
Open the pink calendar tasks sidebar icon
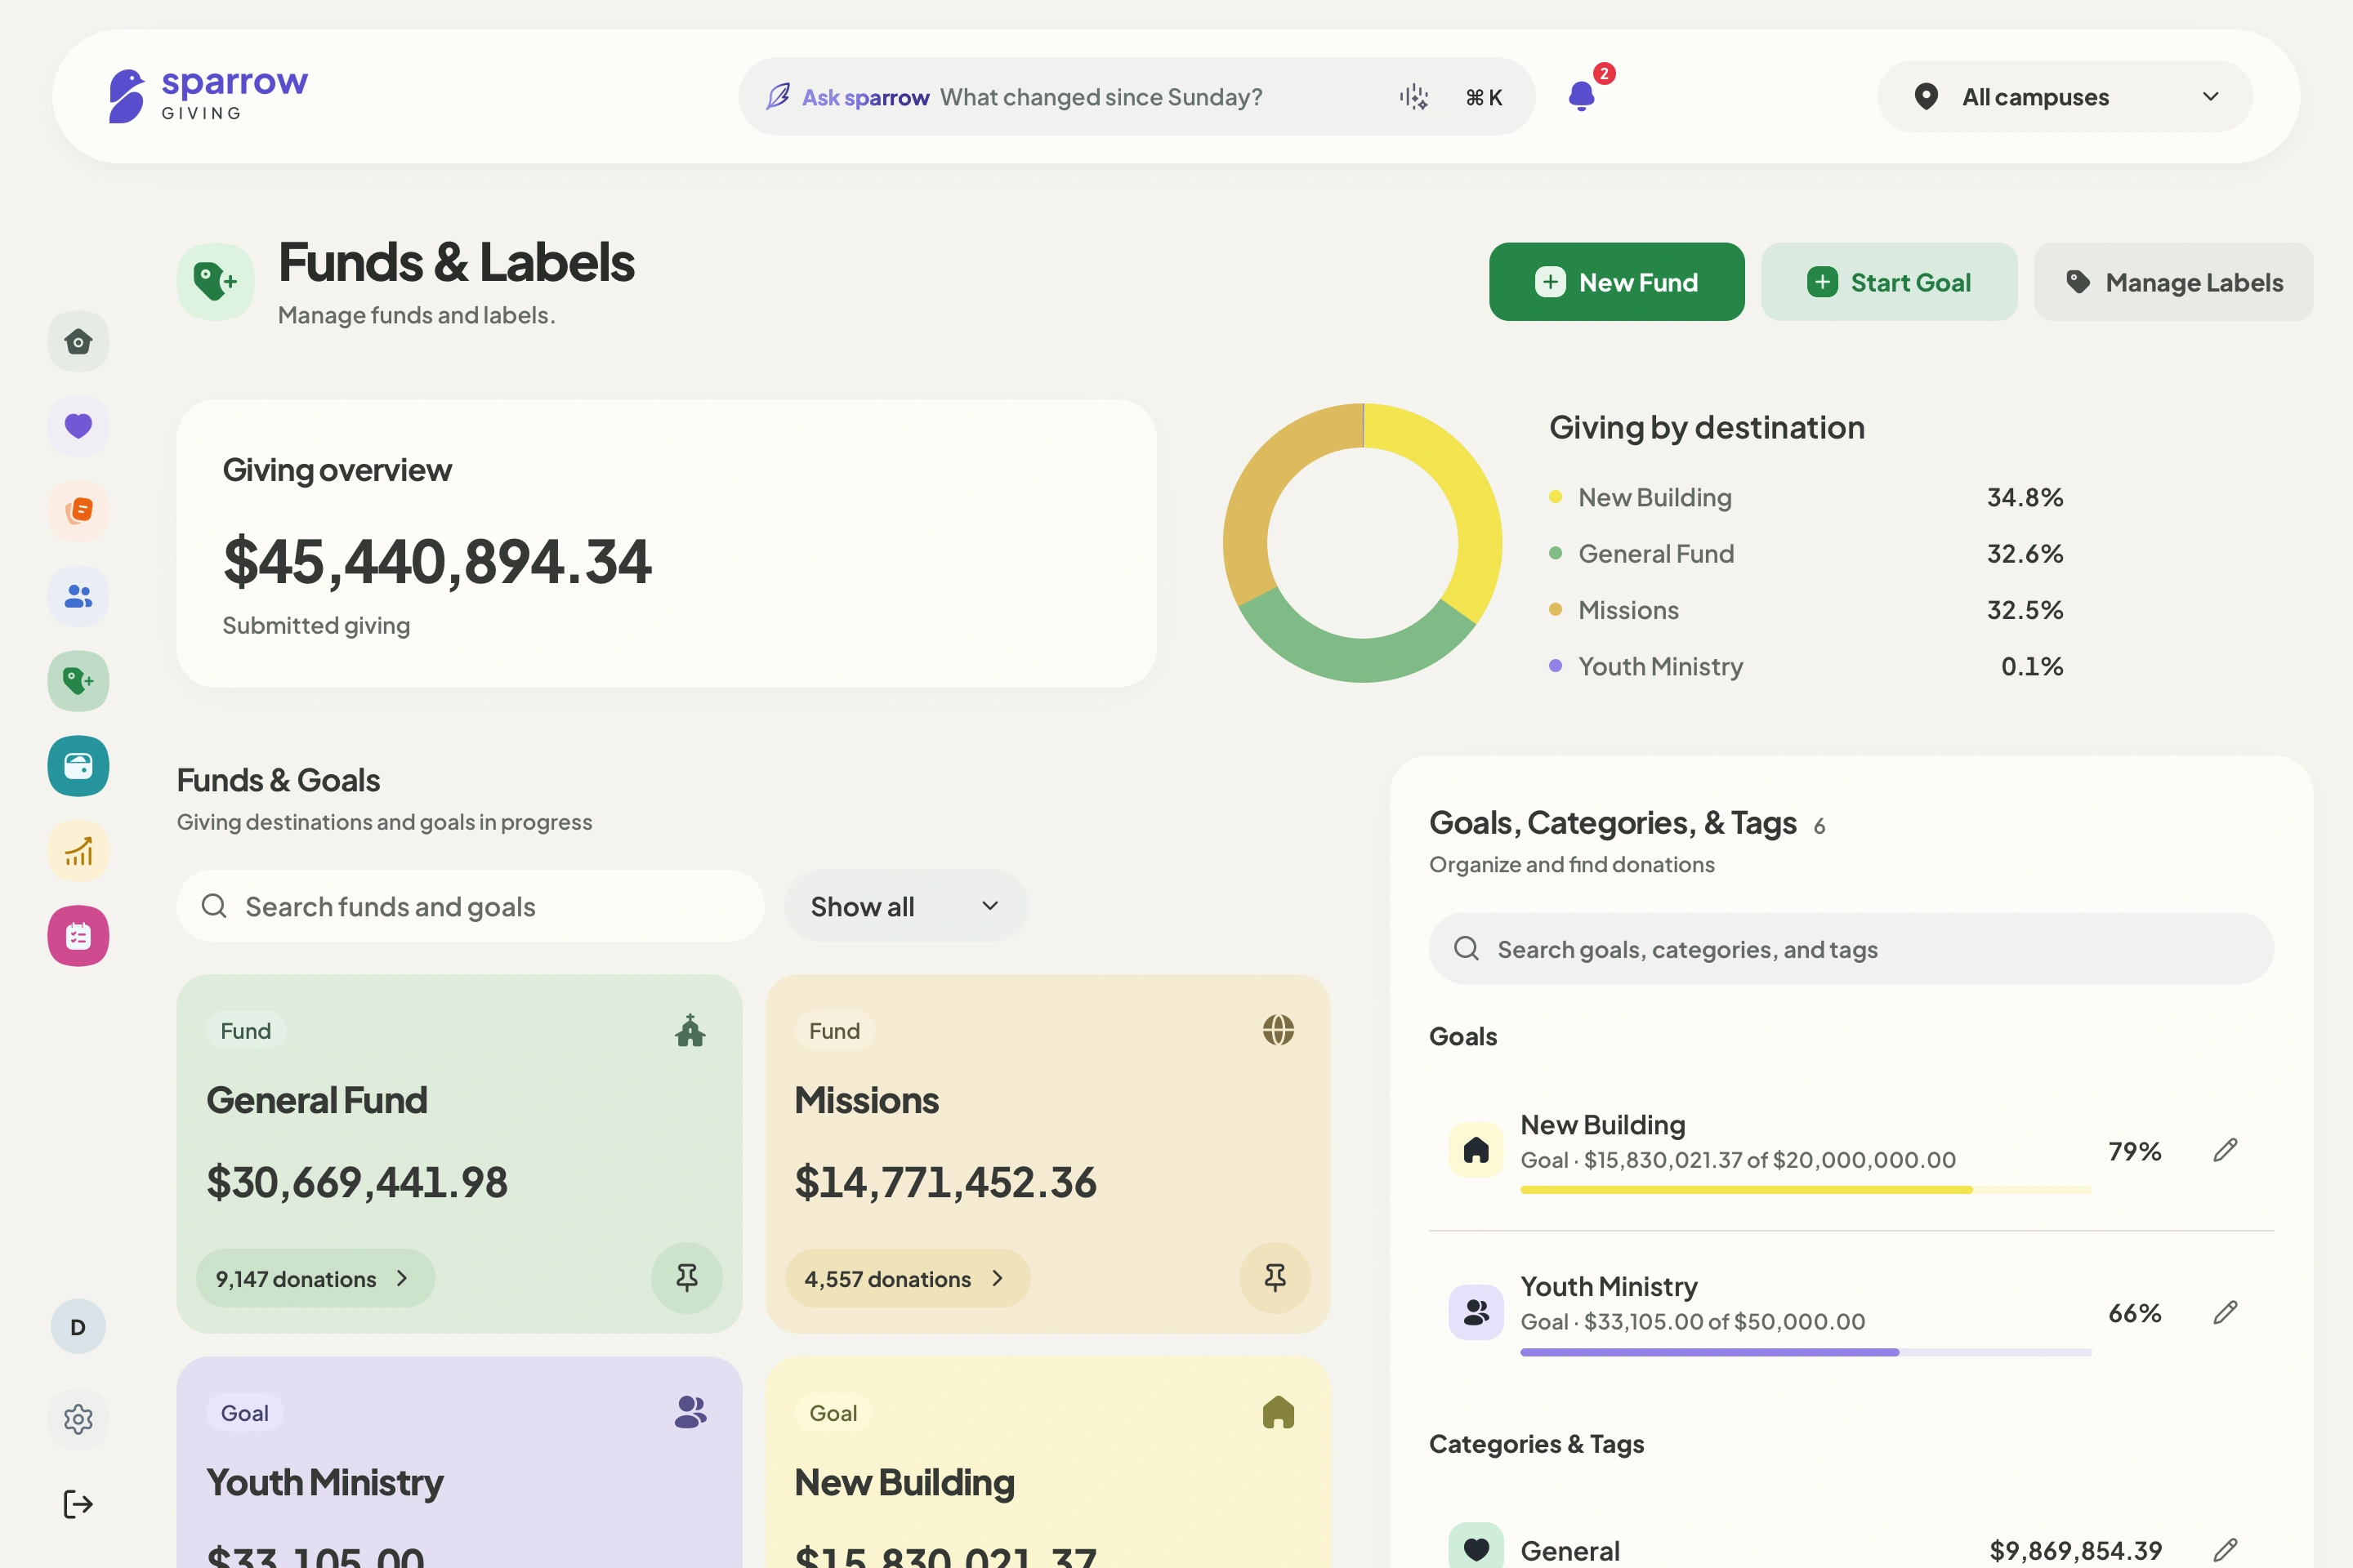tap(78, 936)
